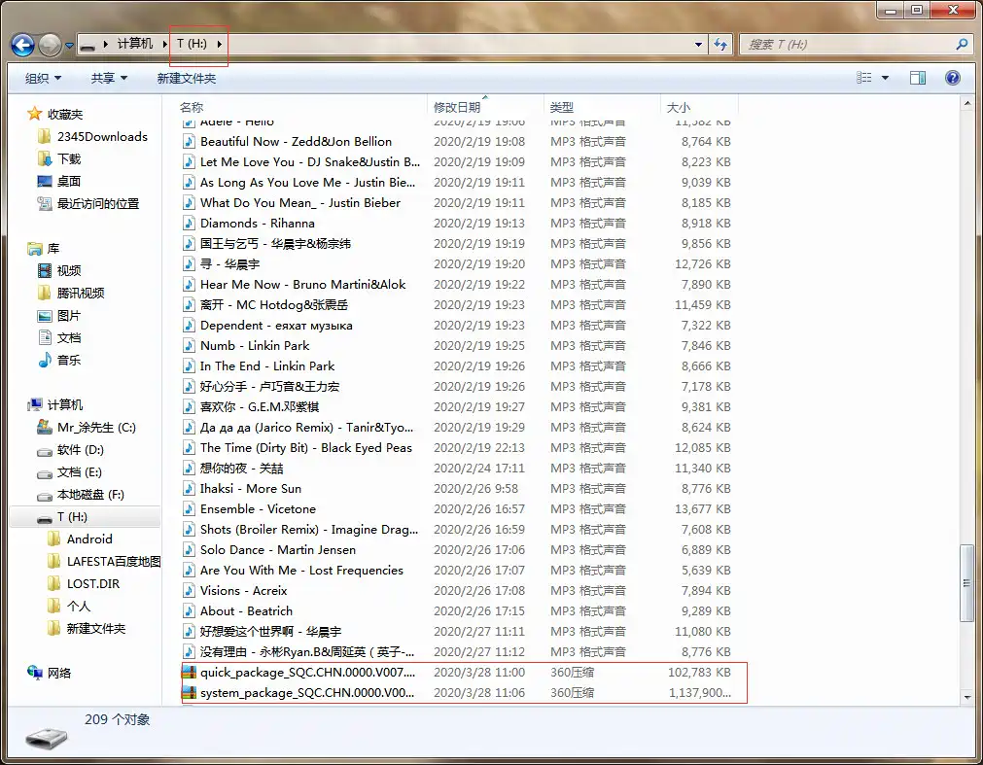Expand the address bar history dropdown
Image resolution: width=983 pixels, height=765 pixels.
699,45
